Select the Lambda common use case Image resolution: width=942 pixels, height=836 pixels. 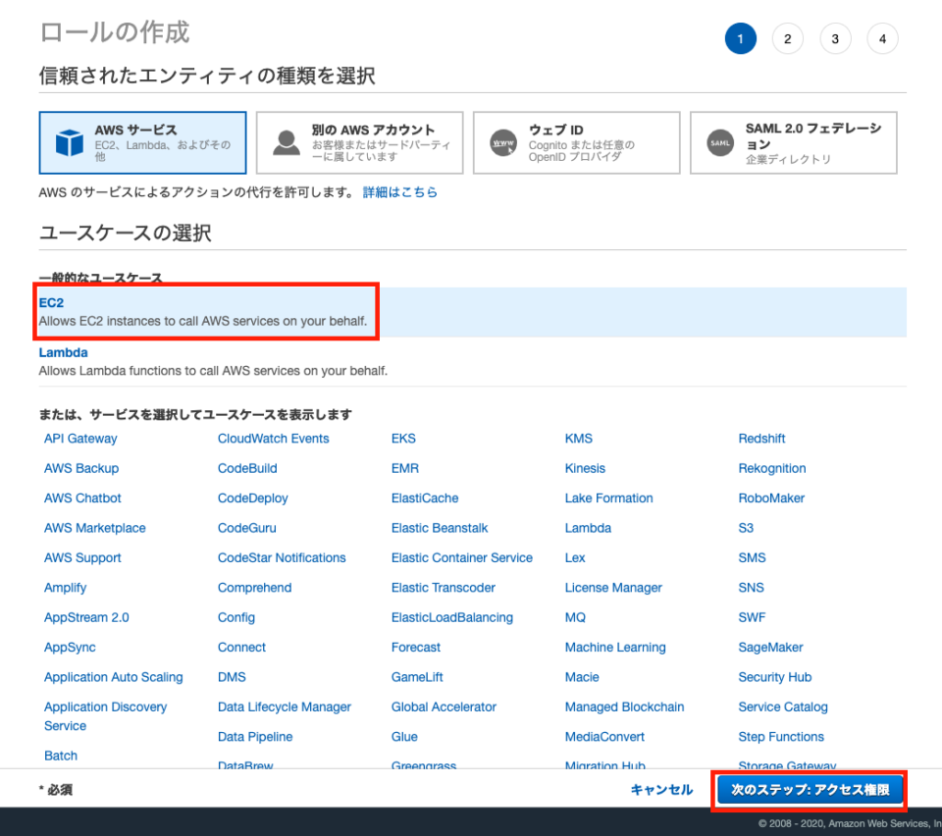[472, 361]
